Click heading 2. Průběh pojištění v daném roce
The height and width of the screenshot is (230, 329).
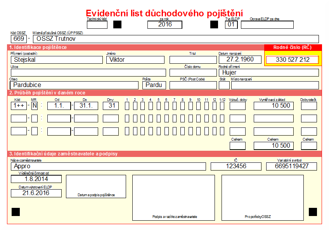(x=47, y=93)
